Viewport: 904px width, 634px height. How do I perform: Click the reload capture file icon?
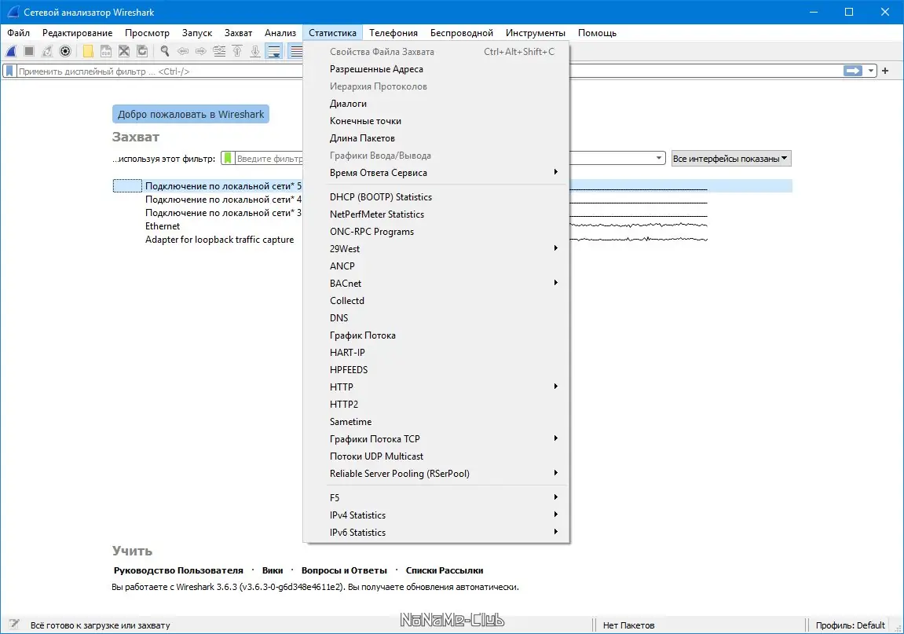coord(142,51)
